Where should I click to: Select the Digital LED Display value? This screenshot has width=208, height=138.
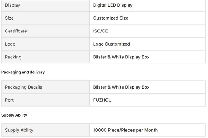point(113,5)
